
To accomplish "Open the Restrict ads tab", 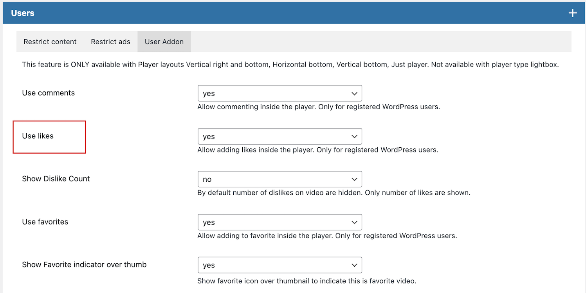I will (x=110, y=42).
